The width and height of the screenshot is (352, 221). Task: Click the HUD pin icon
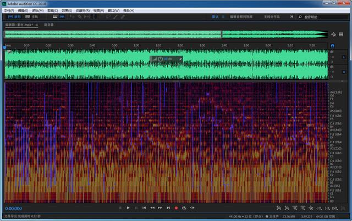[180, 59]
